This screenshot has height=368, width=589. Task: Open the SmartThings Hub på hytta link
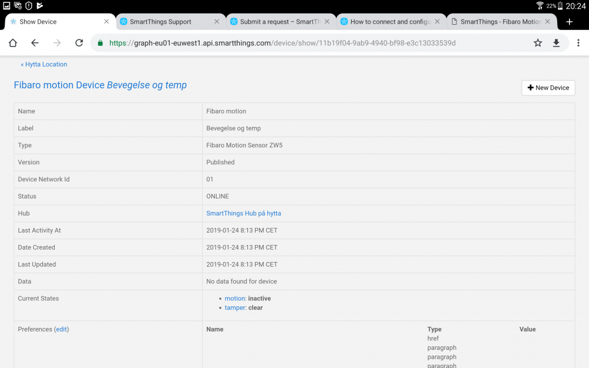[x=243, y=213]
